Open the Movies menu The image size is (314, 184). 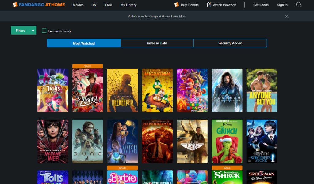tap(78, 5)
